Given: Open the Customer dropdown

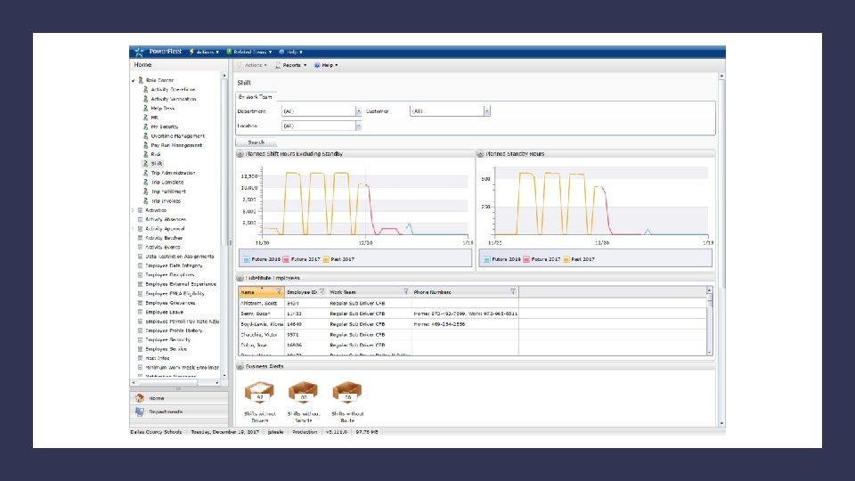Looking at the screenshot, I should tap(486, 111).
